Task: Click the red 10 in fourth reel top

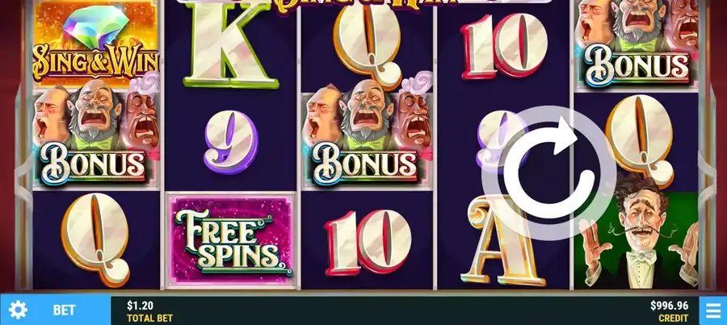Action: 504,45
